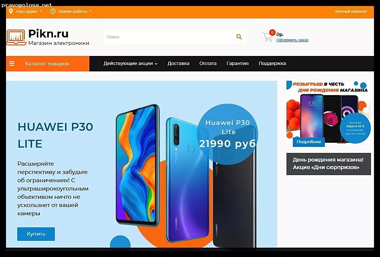Expand the Наш адрес dropdown

coord(29,11)
